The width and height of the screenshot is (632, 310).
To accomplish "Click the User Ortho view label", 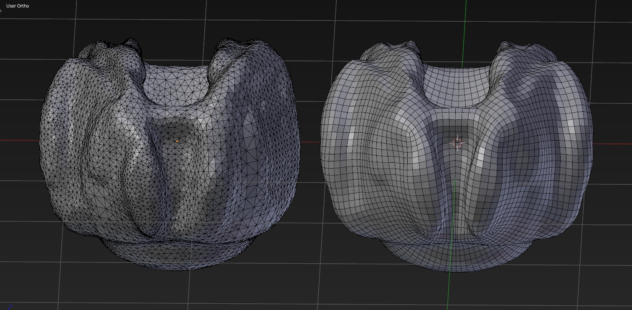I will [x=17, y=6].
